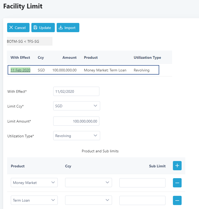Screen dimensions: 199x209
Task: Click the Sub Limit field for Money Market
Action: [x=142, y=183]
